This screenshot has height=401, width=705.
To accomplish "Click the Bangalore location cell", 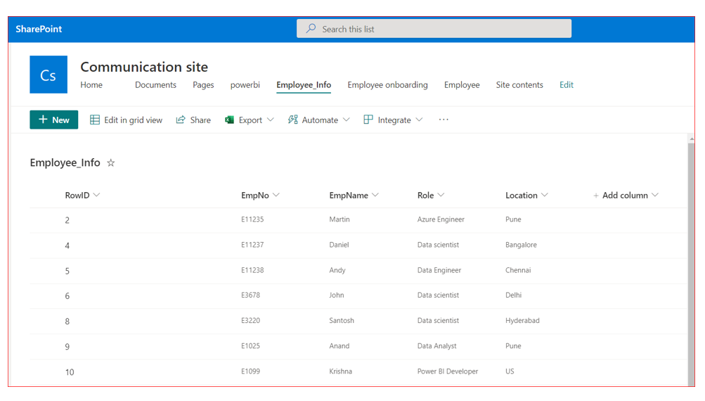I will click(x=521, y=245).
